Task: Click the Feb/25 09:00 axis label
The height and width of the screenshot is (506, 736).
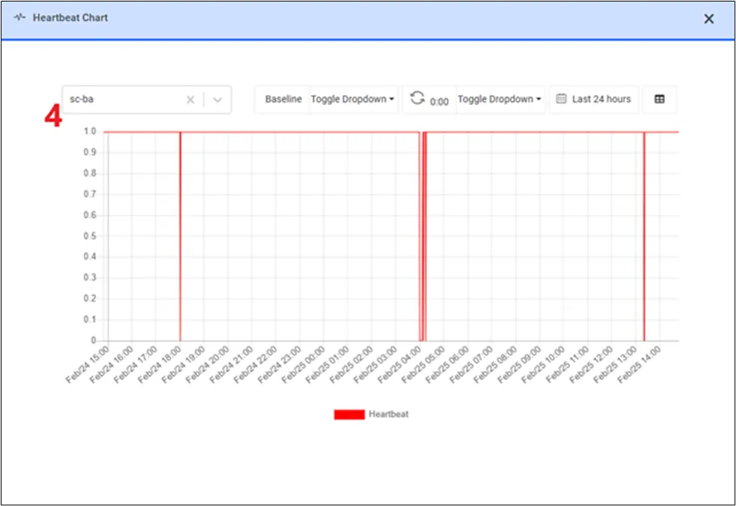Action: click(x=519, y=365)
